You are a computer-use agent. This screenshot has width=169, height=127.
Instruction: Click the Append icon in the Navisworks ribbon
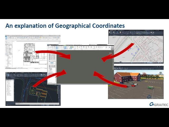[x=49, y=48]
